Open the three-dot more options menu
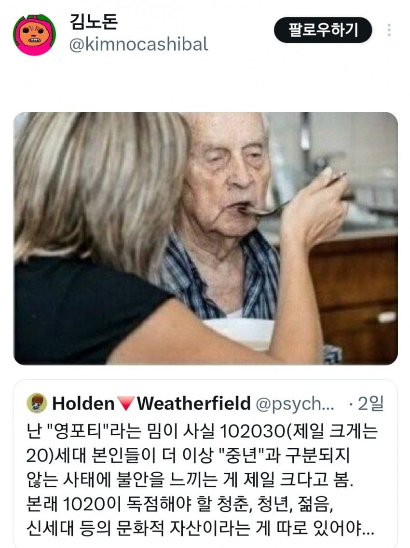 pyautogui.click(x=389, y=30)
